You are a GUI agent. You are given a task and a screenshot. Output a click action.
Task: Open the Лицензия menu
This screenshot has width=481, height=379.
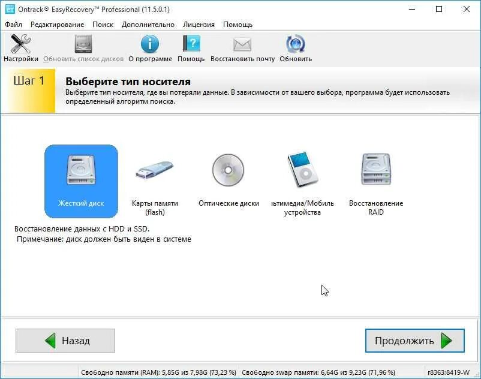(x=199, y=25)
